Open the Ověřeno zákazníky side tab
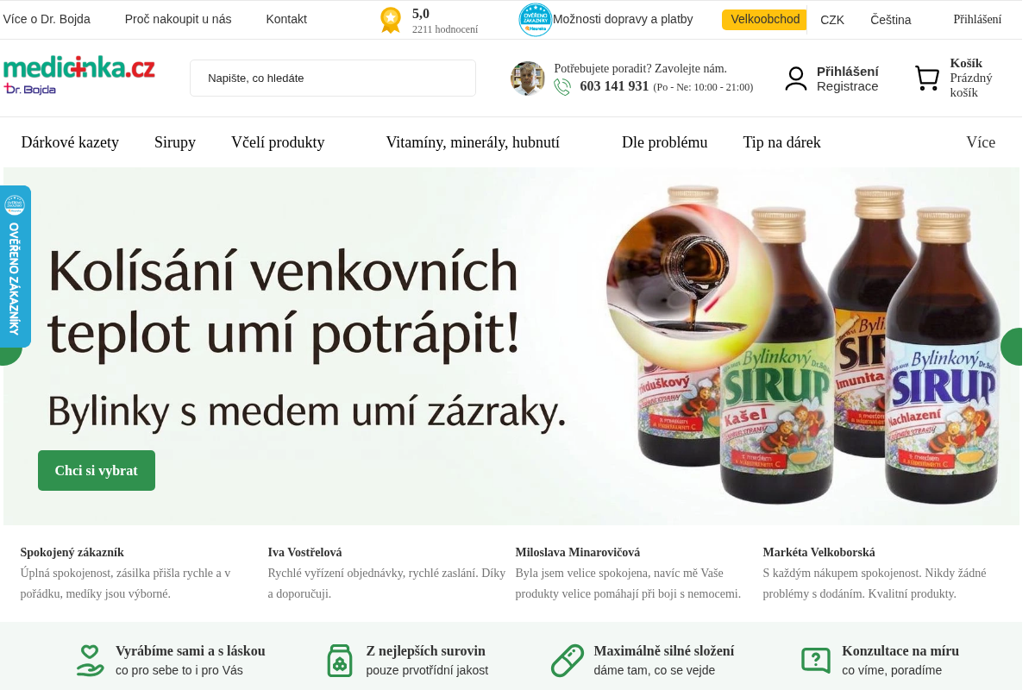This screenshot has width=1035, height=690. (15, 267)
